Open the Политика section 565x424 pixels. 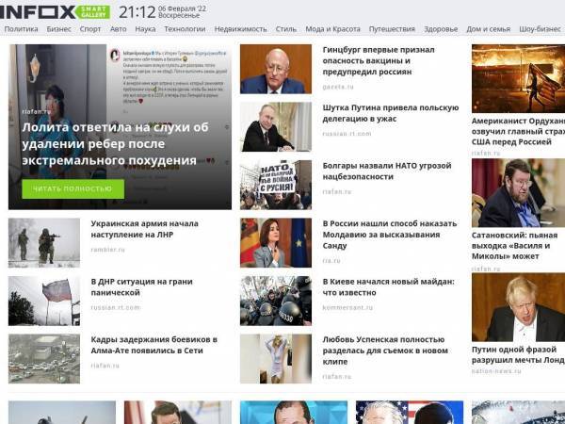[x=22, y=29]
